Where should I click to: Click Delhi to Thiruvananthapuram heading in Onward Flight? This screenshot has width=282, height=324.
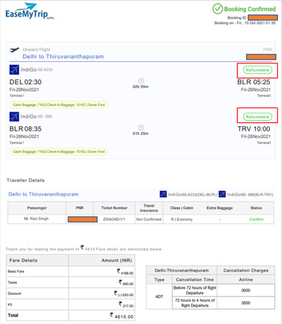click(63, 57)
